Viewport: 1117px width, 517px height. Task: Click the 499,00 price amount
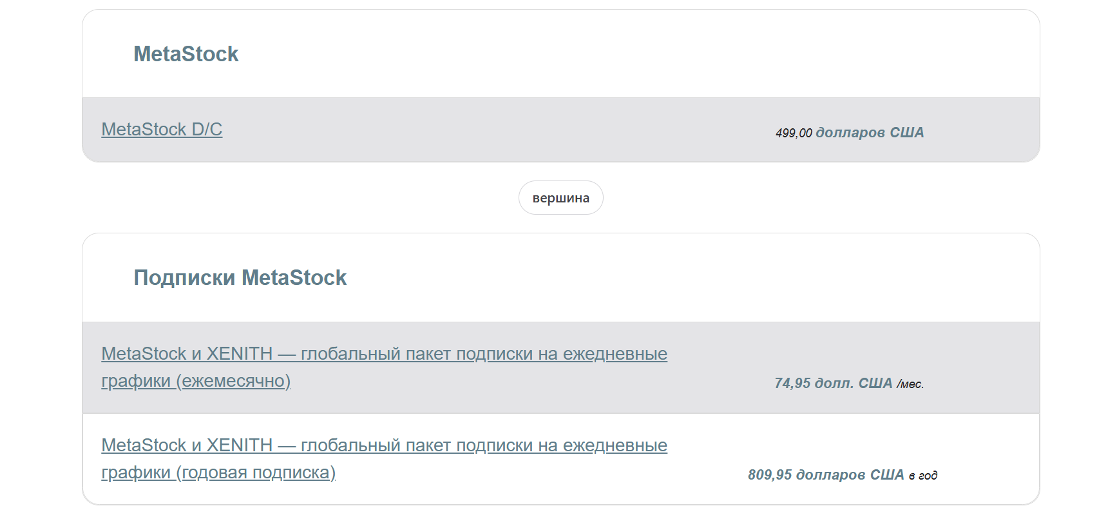[794, 133]
